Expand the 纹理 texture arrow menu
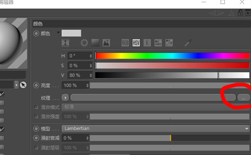The height and width of the screenshot is (155, 251). point(65,97)
